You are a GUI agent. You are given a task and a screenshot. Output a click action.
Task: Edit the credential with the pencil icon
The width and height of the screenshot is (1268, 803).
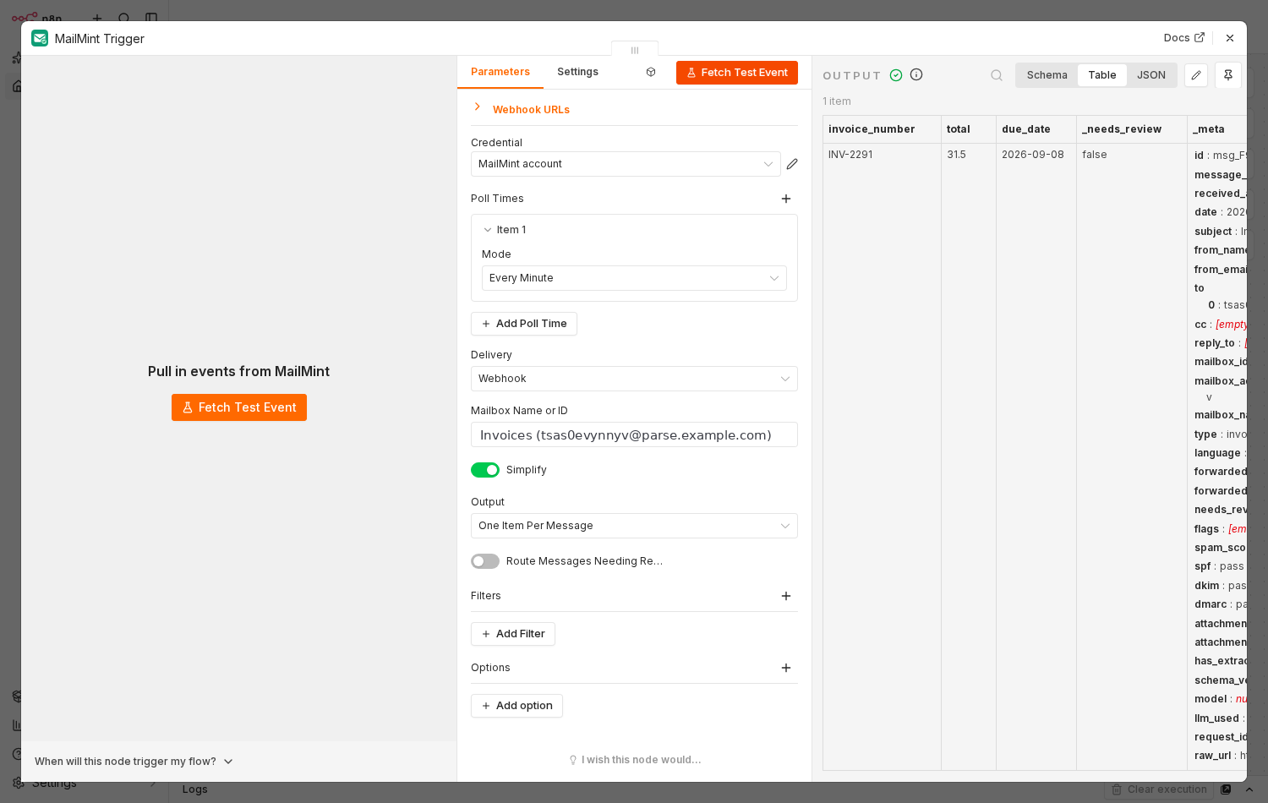point(792,164)
